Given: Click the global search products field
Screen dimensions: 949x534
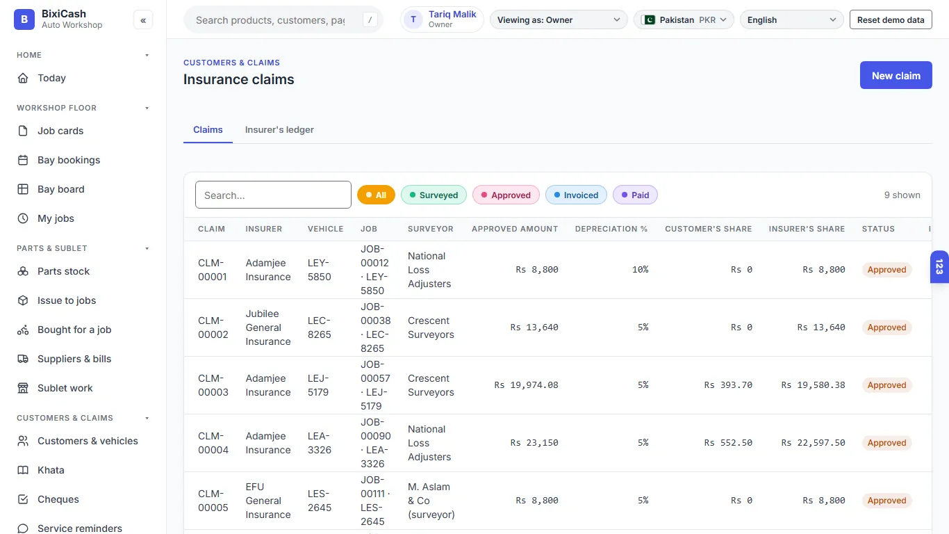Looking at the screenshot, I should click(x=283, y=20).
